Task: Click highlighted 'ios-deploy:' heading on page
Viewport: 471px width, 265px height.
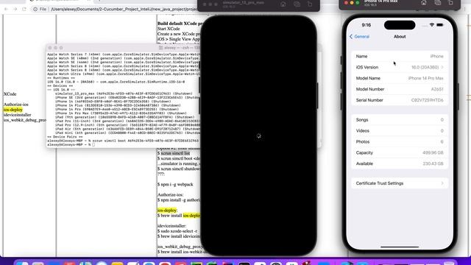Action: [167, 211]
